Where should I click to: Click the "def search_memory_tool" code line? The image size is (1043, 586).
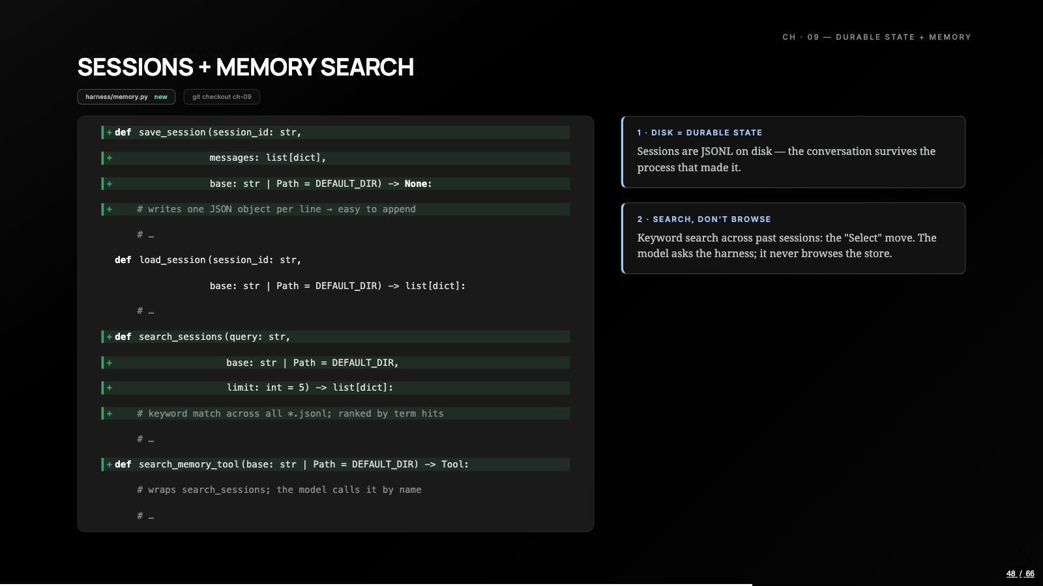point(336,464)
